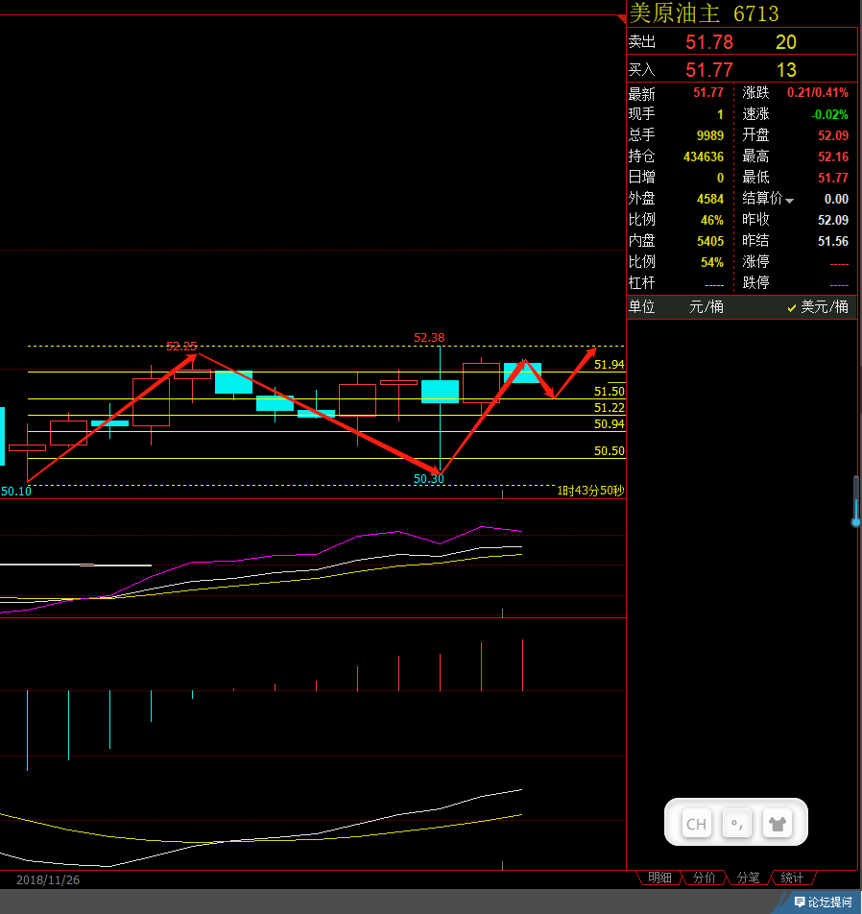
Task: Click the countdown timer 1时43分50秒
Action: [x=590, y=491]
